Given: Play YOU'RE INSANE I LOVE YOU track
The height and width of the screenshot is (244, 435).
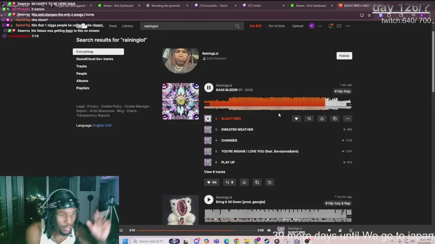Looking at the screenshot, I should point(260,151).
